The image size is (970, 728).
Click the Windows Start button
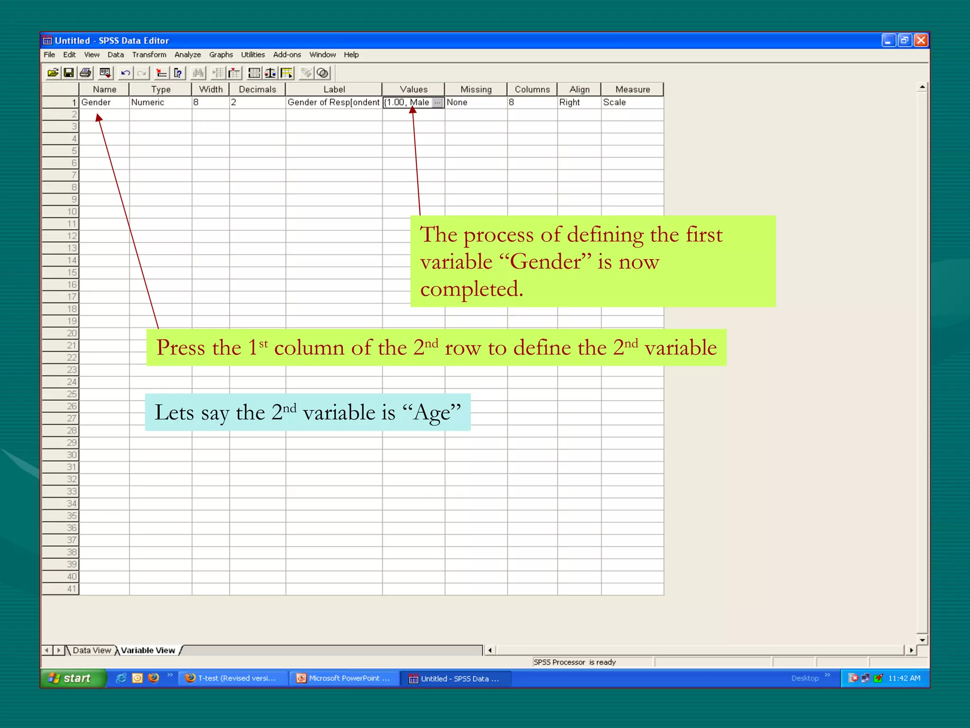(x=71, y=678)
